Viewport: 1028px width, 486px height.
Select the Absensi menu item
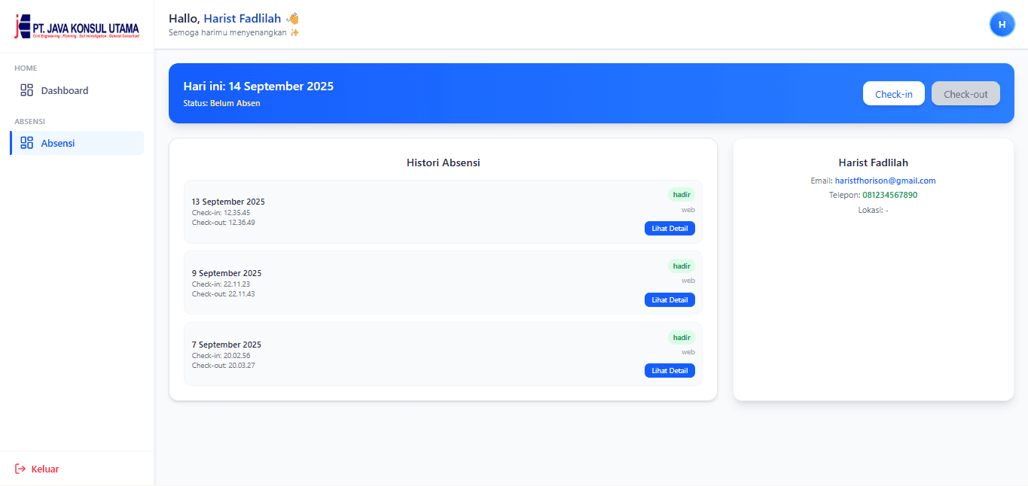point(58,143)
